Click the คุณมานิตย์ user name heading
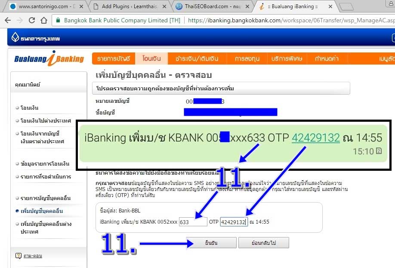This screenshot has height=268, width=395. [28, 85]
